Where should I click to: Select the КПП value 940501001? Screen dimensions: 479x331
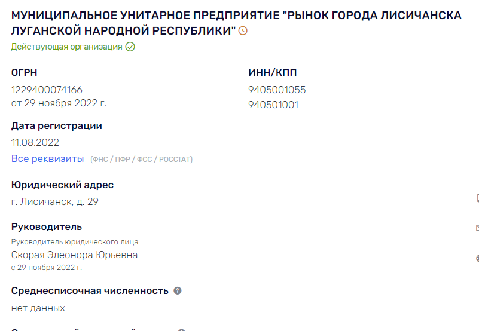tap(273, 105)
